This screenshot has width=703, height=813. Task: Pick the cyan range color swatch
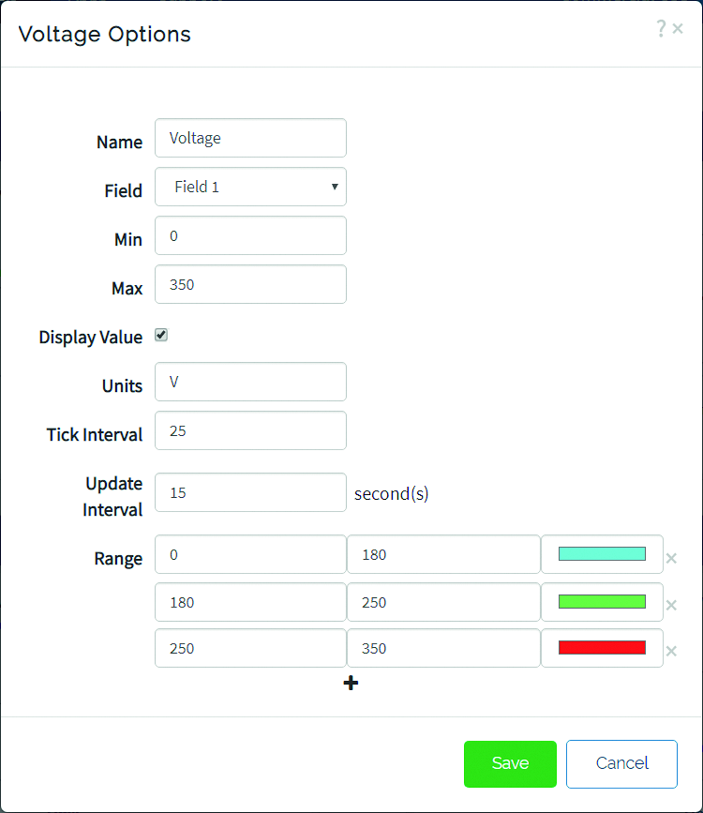click(x=602, y=554)
